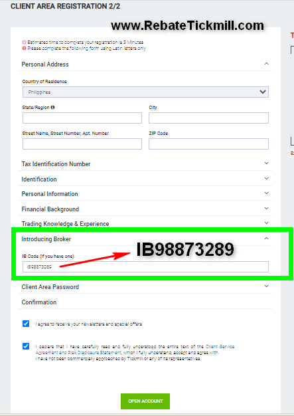
Task: Collapse the Introducing Broker section chevron
Action: pyautogui.click(x=266, y=239)
